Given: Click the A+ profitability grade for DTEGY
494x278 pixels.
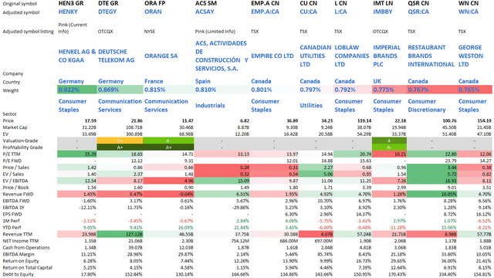Looking at the screenshot, I should click(x=120, y=147).
